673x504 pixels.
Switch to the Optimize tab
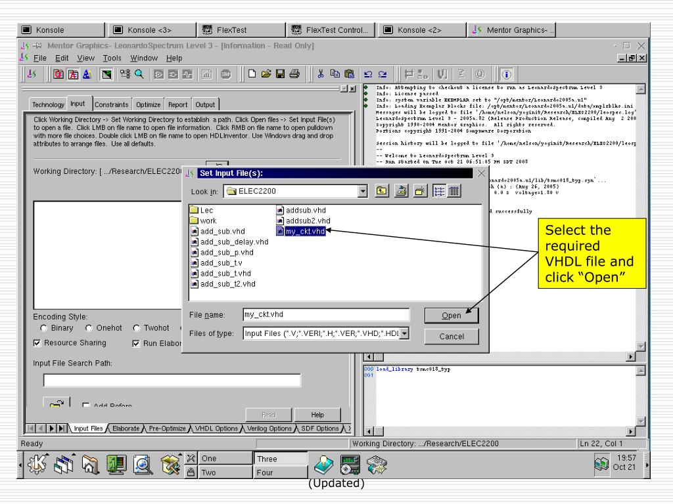[x=148, y=104]
